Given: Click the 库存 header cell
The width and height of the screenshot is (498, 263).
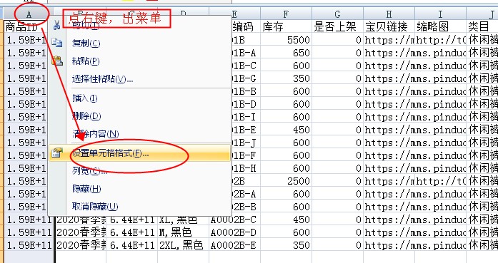Looking at the screenshot, I should (286, 27).
